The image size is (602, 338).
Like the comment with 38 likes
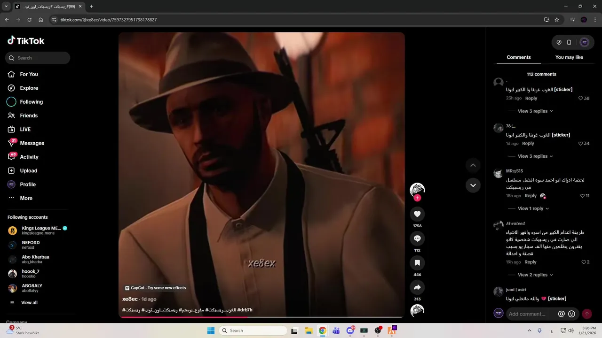click(x=581, y=99)
